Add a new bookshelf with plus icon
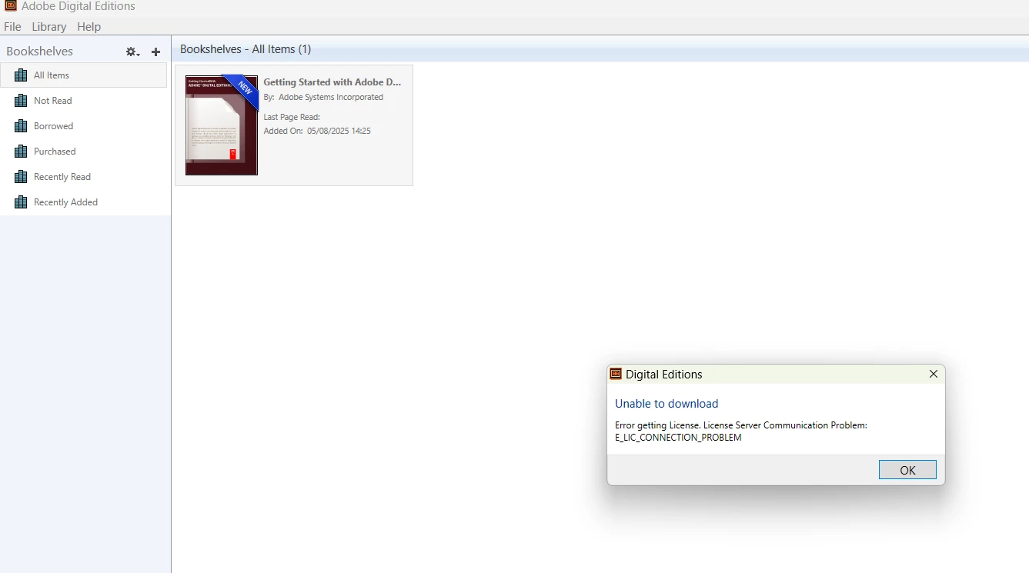 click(x=155, y=52)
